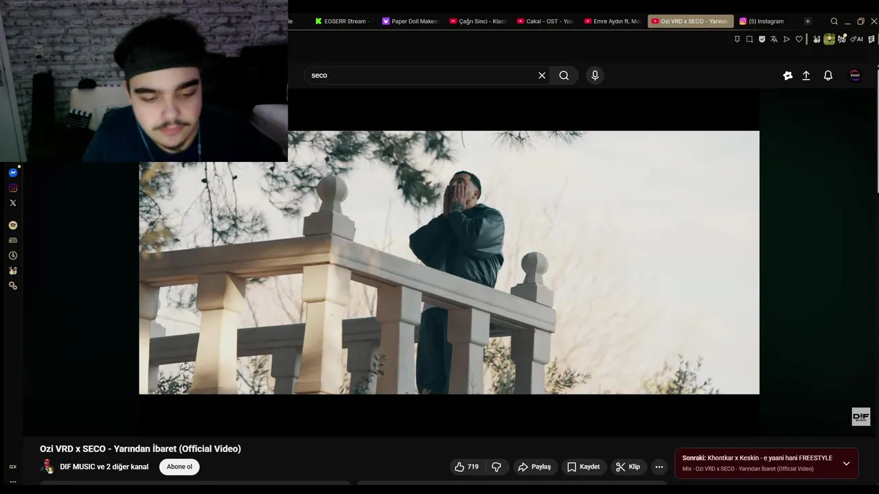This screenshot has width=879, height=494.
Task: Click the Paylaş share button
Action: click(x=535, y=467)
